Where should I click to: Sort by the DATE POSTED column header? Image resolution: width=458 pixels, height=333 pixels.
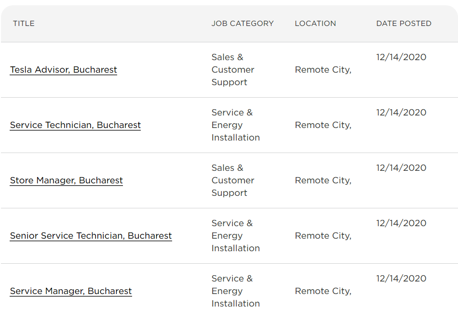coord(404,23)
